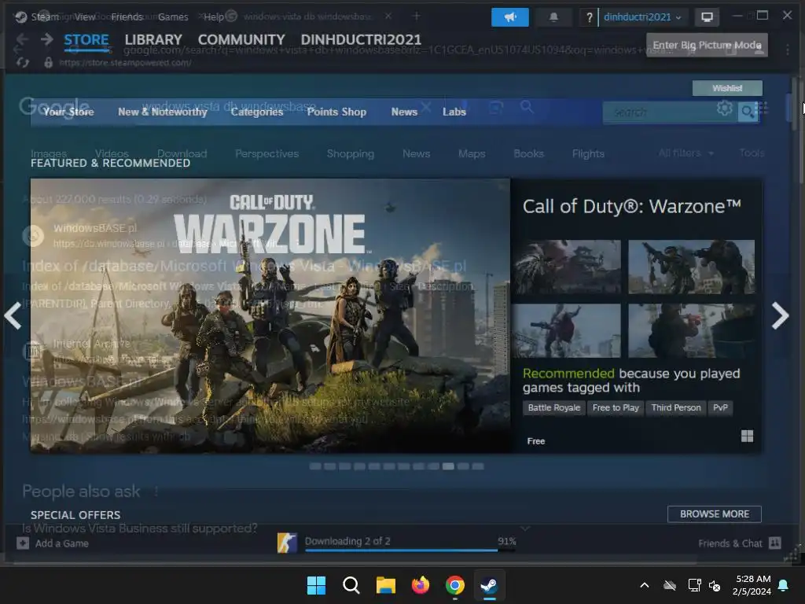Open Steam notifications bell

click(553, 17)
